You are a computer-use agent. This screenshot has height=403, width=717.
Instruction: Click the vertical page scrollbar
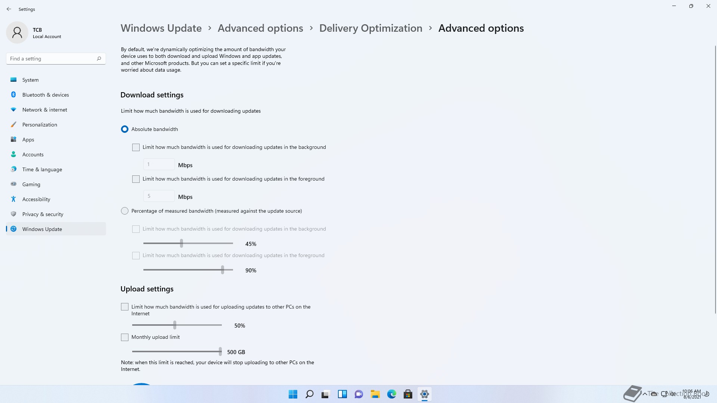click(x=715, y=179)
